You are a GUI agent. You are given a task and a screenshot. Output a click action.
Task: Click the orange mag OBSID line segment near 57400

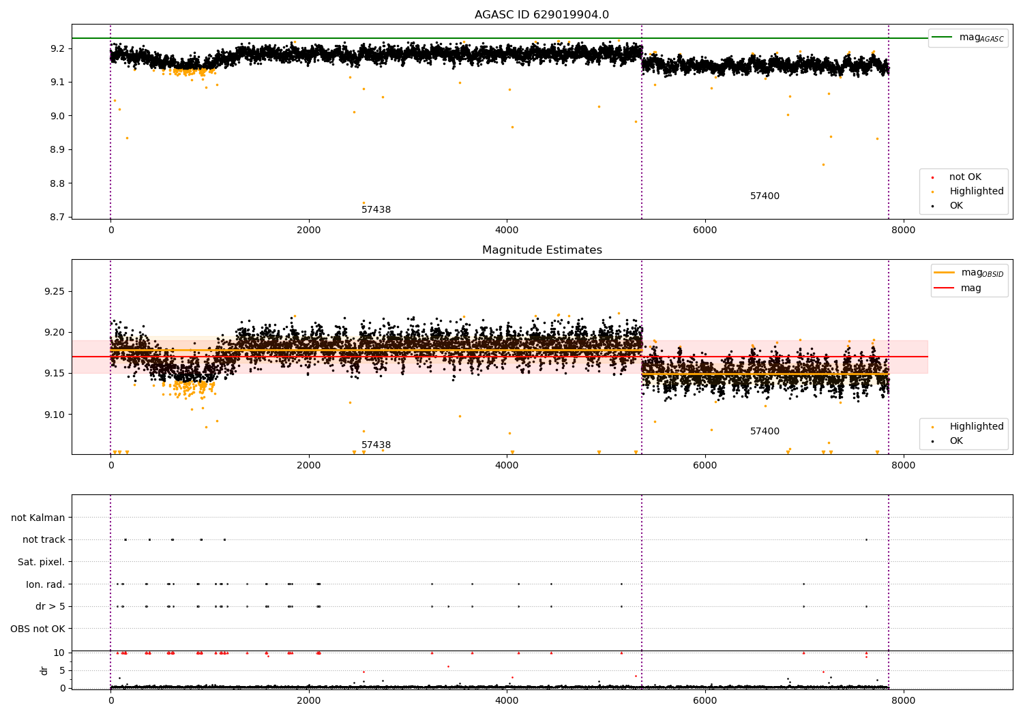[765, 374]
